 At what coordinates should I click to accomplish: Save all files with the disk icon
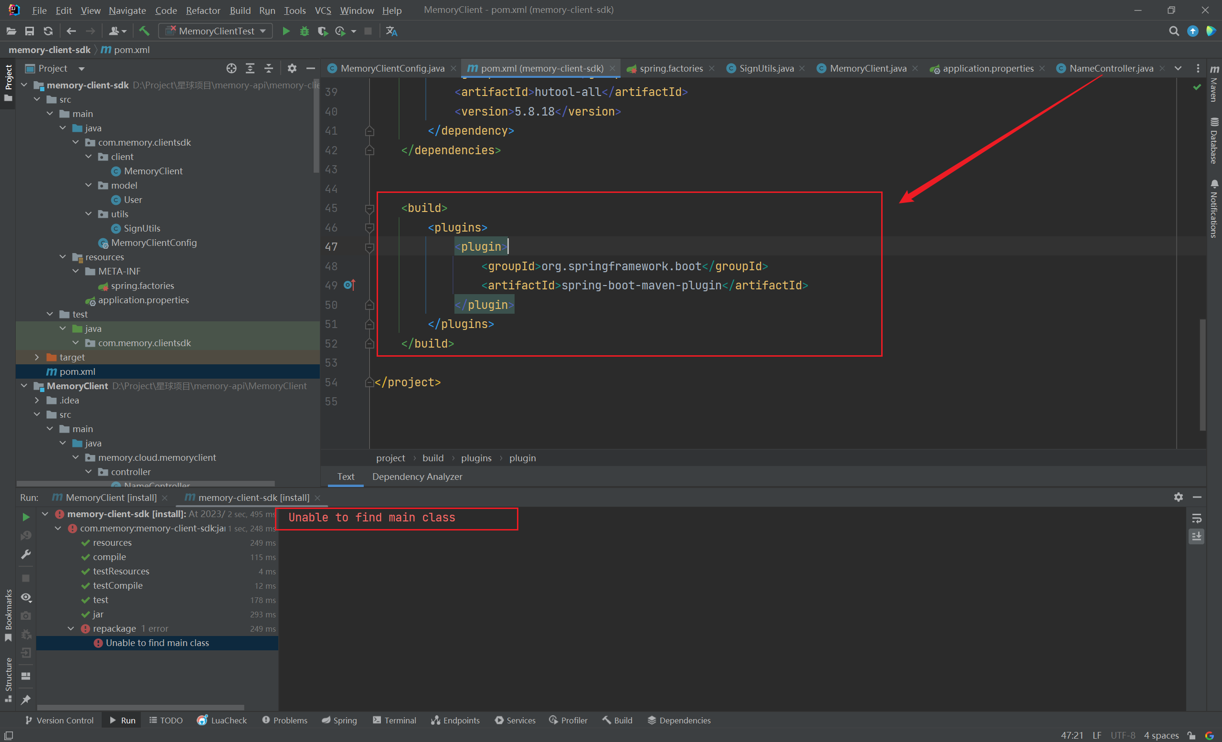30,31
